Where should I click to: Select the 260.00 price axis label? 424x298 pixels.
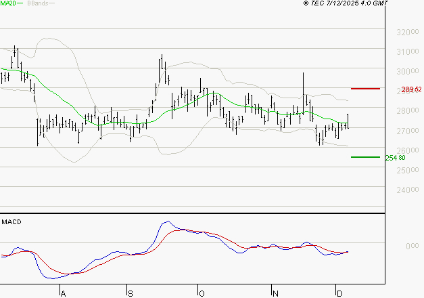(x=408, y=150)
